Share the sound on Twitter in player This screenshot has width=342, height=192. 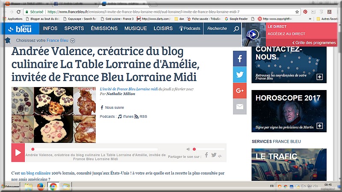214,155
